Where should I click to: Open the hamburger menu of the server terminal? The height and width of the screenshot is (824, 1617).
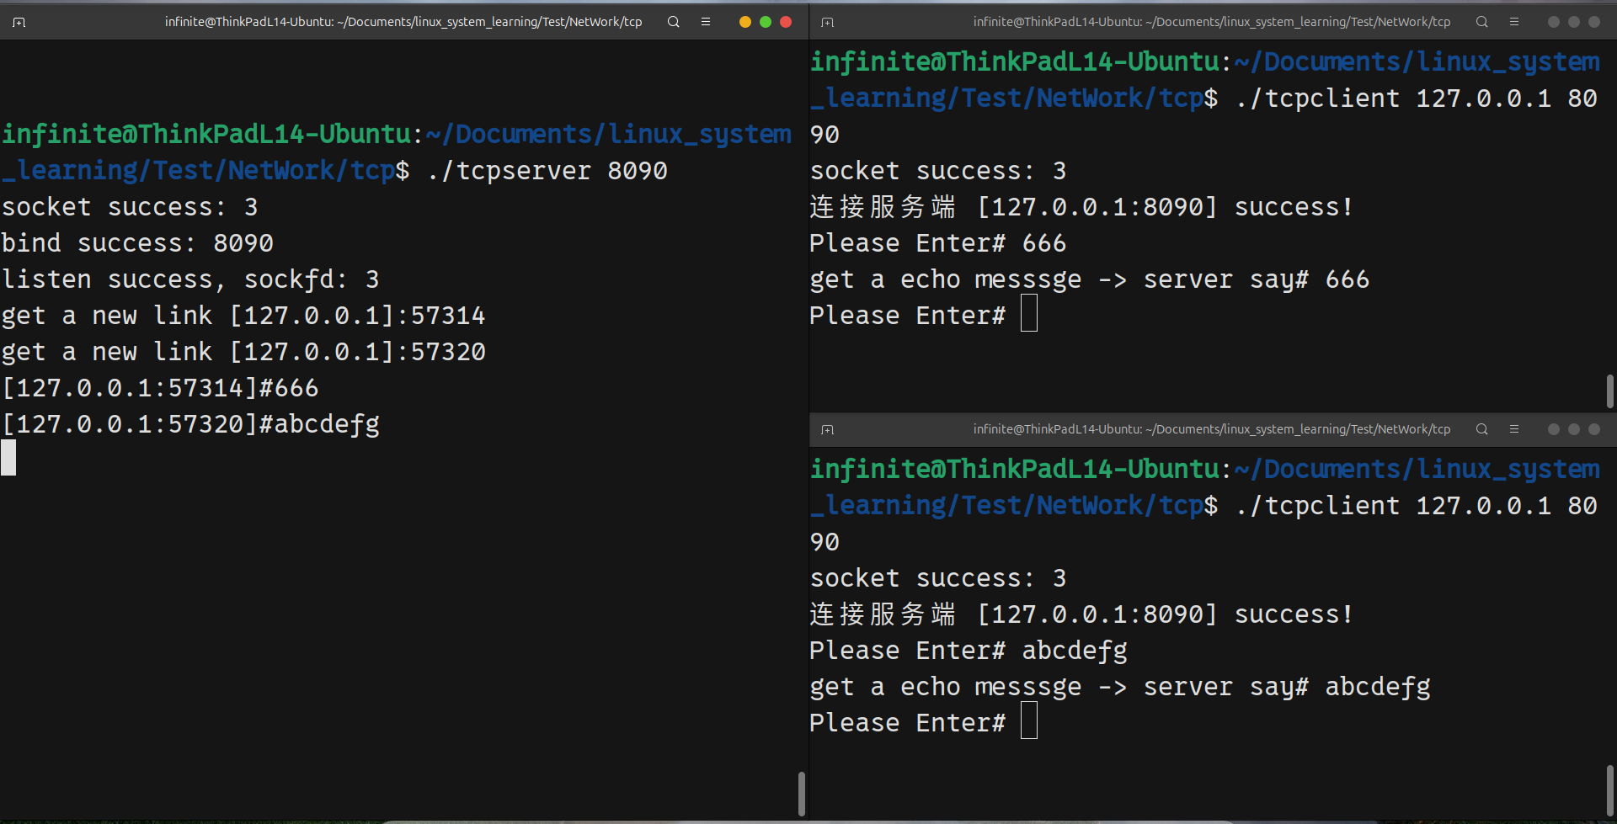706,22
